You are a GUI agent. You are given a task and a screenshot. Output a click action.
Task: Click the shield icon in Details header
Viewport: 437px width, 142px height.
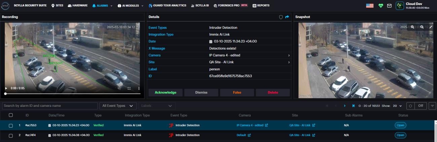tap(281, 17)
